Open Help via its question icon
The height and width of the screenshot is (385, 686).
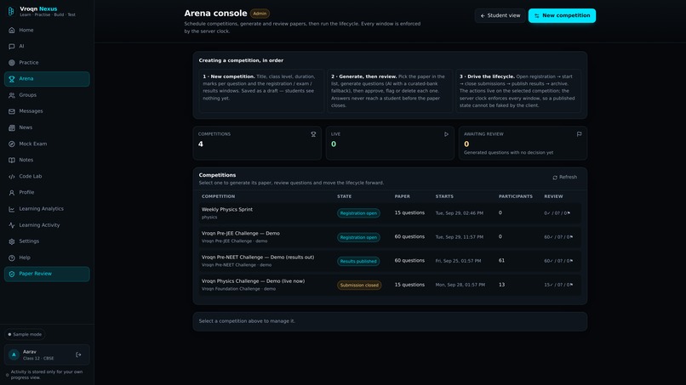pos(12,258)
